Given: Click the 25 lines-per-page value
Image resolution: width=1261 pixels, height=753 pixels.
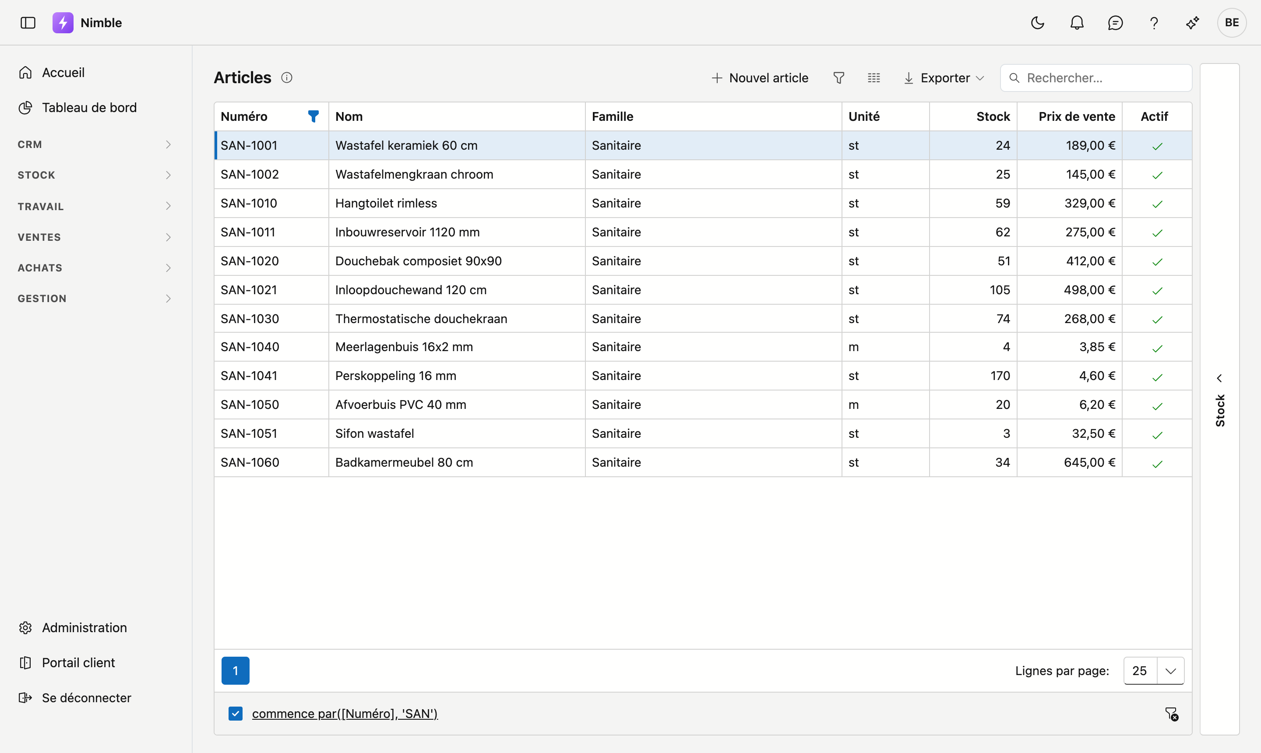Looking at the screenshot, I should pos(1140,671).
